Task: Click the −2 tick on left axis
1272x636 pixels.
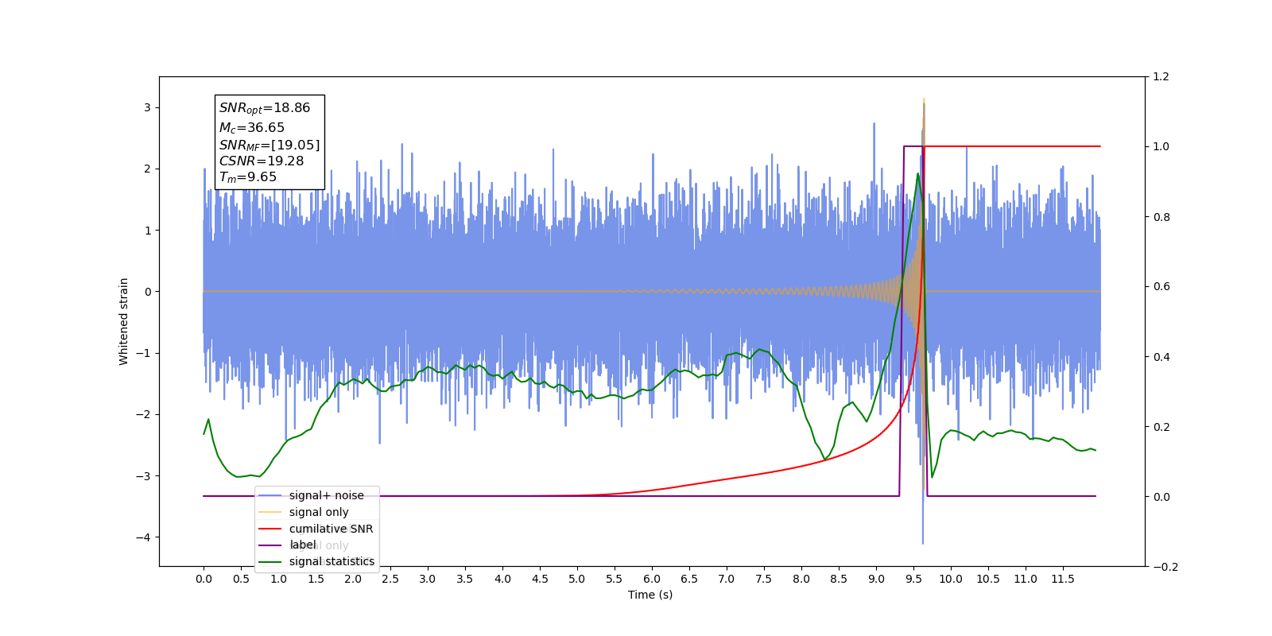Action: coord(142,415)
